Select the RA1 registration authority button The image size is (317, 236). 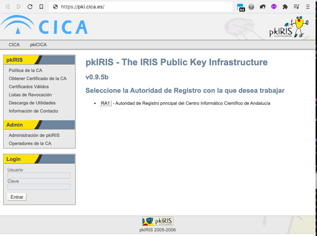coord(106,103)
